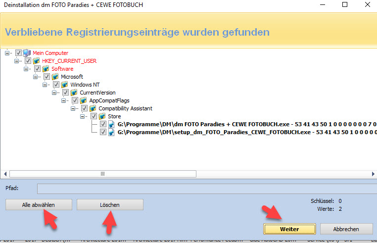Click Alle abwählen button

click(x=39, y=205)
